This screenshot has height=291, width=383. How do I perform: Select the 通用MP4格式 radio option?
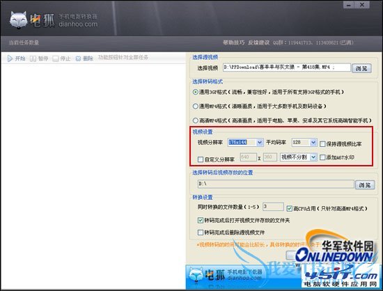tap(195, 107)
